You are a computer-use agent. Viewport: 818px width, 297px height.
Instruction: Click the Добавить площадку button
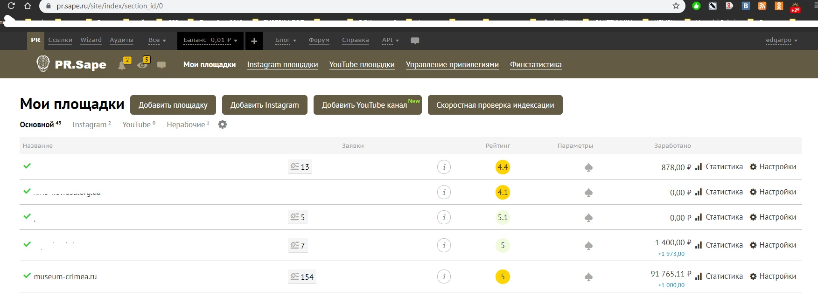click(173, 105)
